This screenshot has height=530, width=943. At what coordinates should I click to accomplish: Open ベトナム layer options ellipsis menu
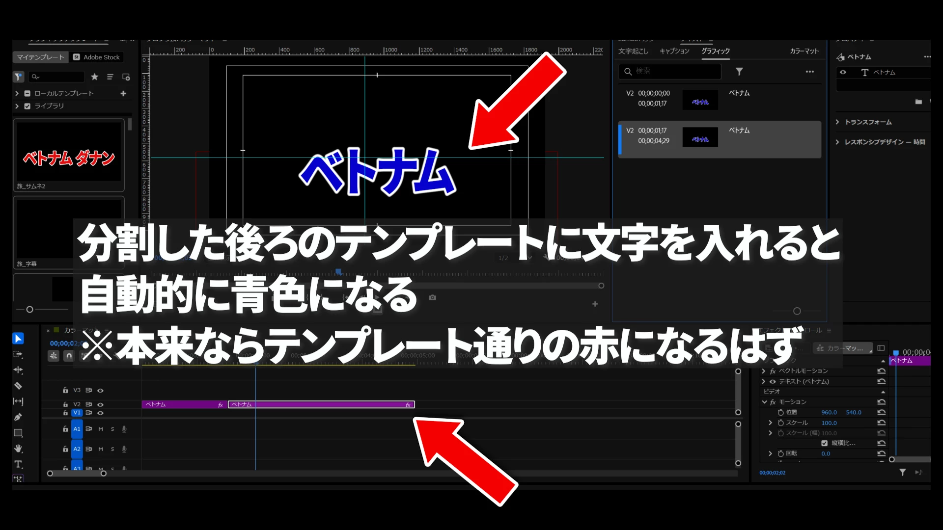pos(927,57)
